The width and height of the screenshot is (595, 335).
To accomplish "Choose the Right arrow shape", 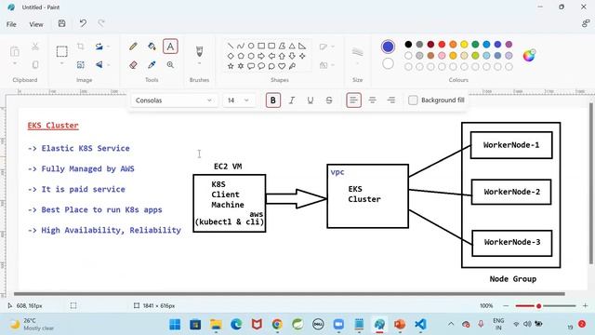I will [261, 56].
